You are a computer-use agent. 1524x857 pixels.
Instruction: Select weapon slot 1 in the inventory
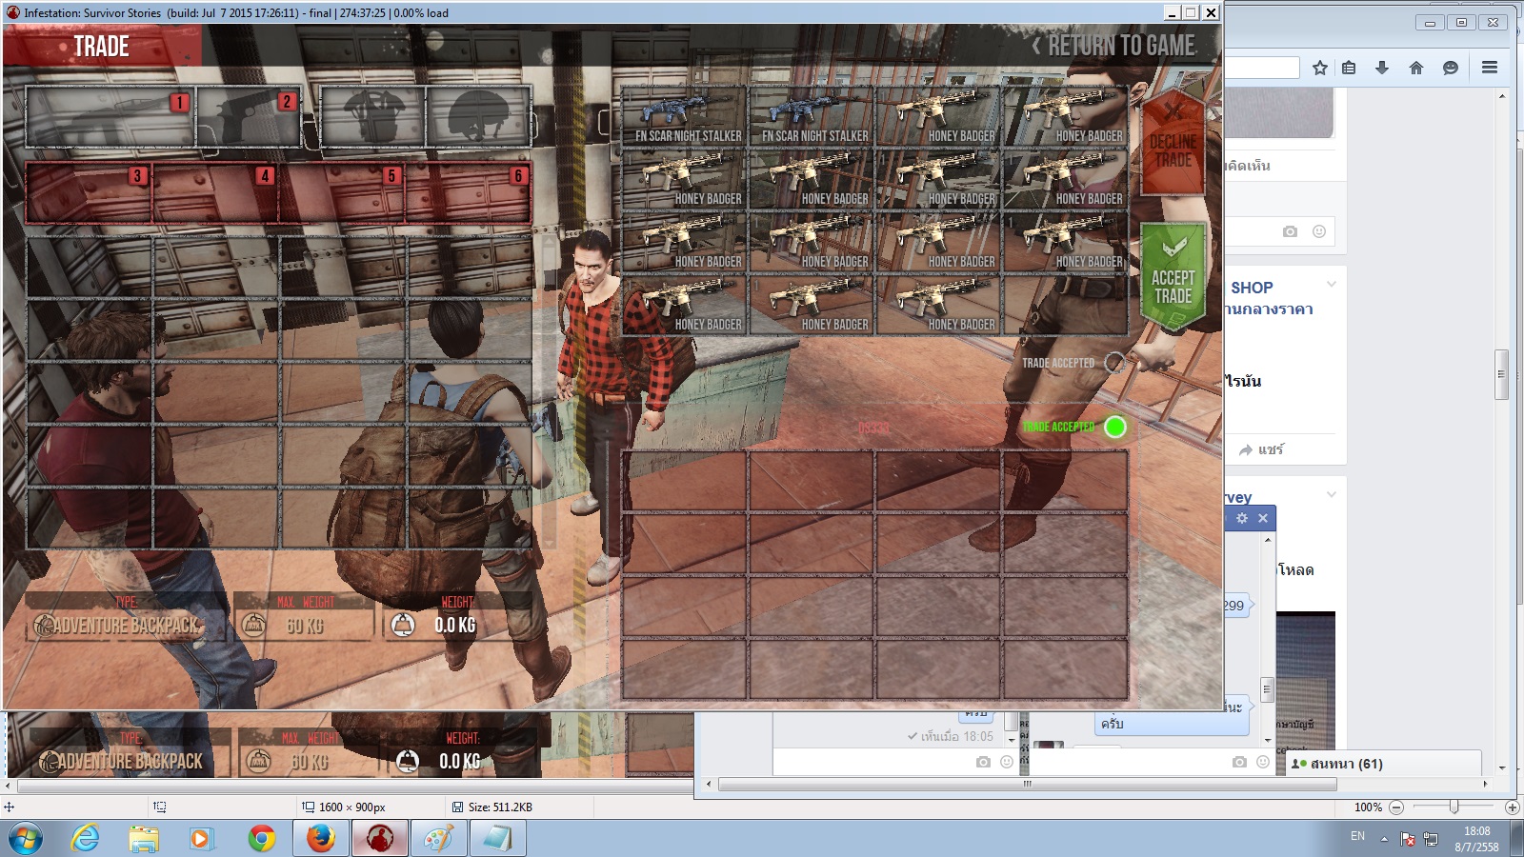pos(110,117)
